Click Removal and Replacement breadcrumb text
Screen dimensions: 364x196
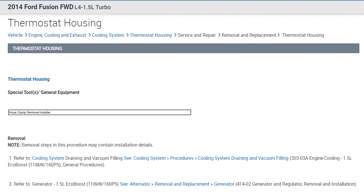pos(249,35)
